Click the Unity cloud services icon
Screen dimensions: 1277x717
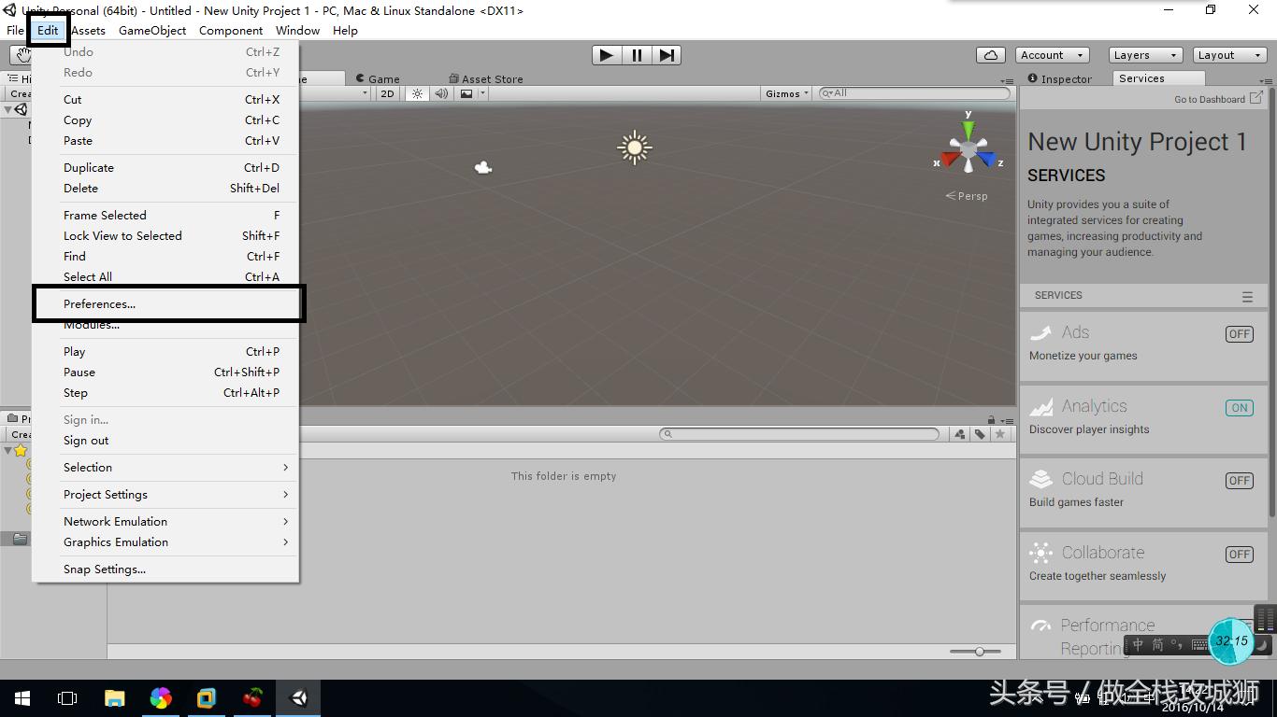click(990, 54)
